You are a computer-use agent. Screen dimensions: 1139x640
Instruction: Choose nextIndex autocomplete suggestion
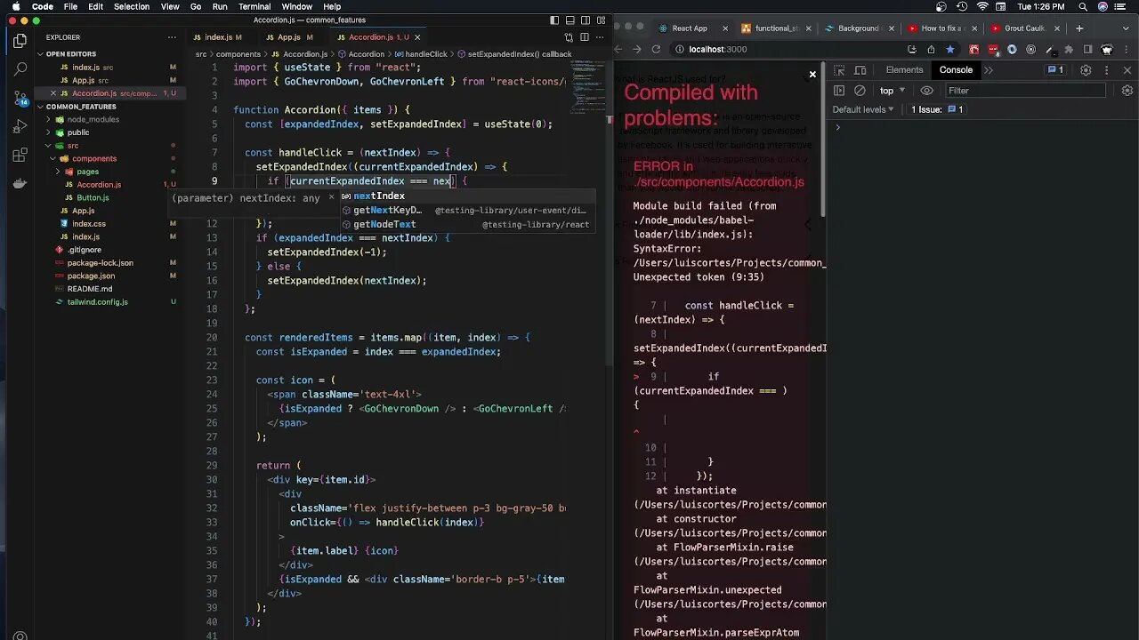click(x=466, y=196)
